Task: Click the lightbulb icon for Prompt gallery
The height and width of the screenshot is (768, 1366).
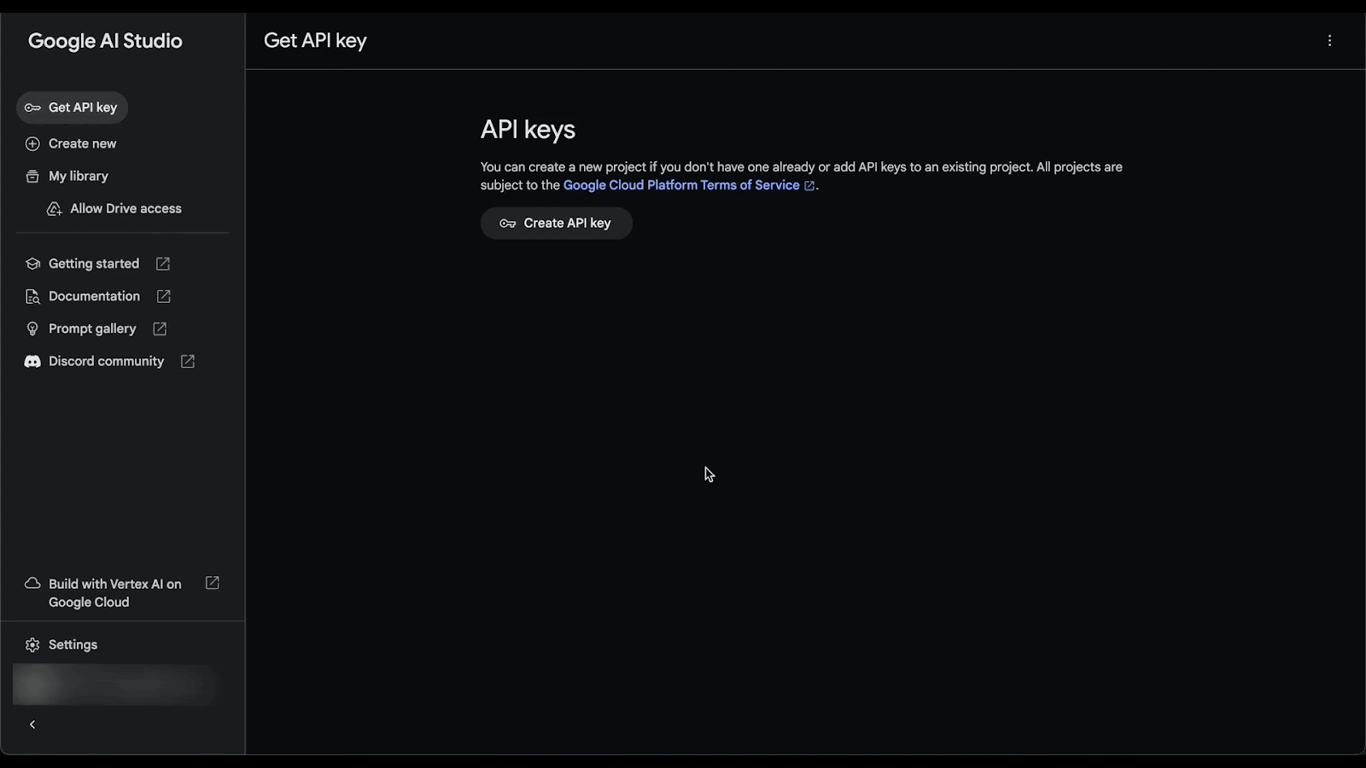Action: [x=32, y=329]
